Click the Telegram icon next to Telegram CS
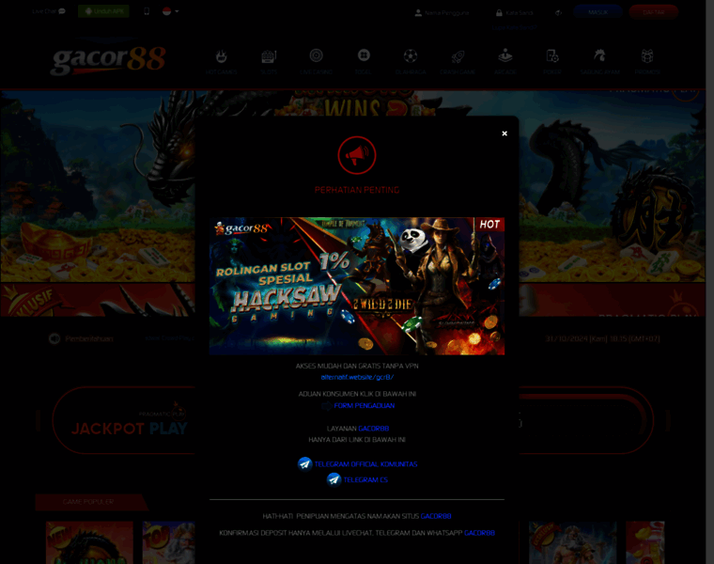Image resolution: width=714 pixels, height=564 pixels. coord(334,479)
